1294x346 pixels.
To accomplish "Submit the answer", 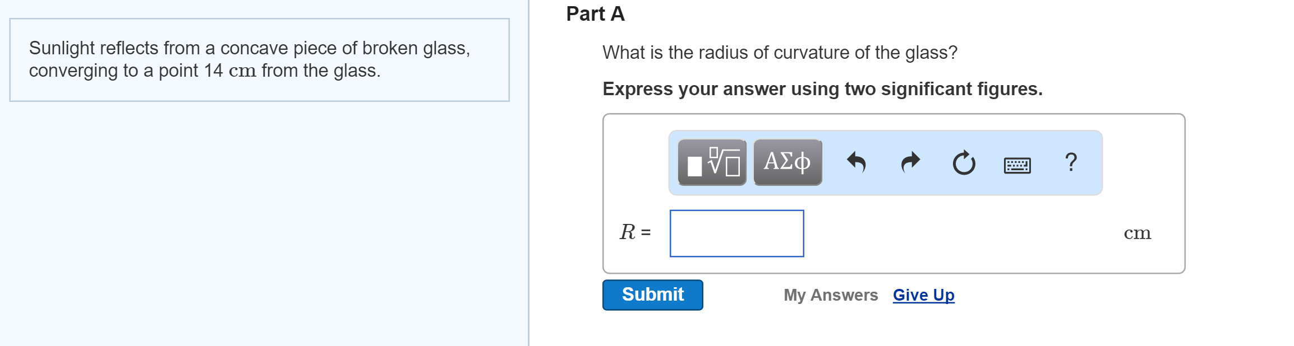I will point(652,295).
